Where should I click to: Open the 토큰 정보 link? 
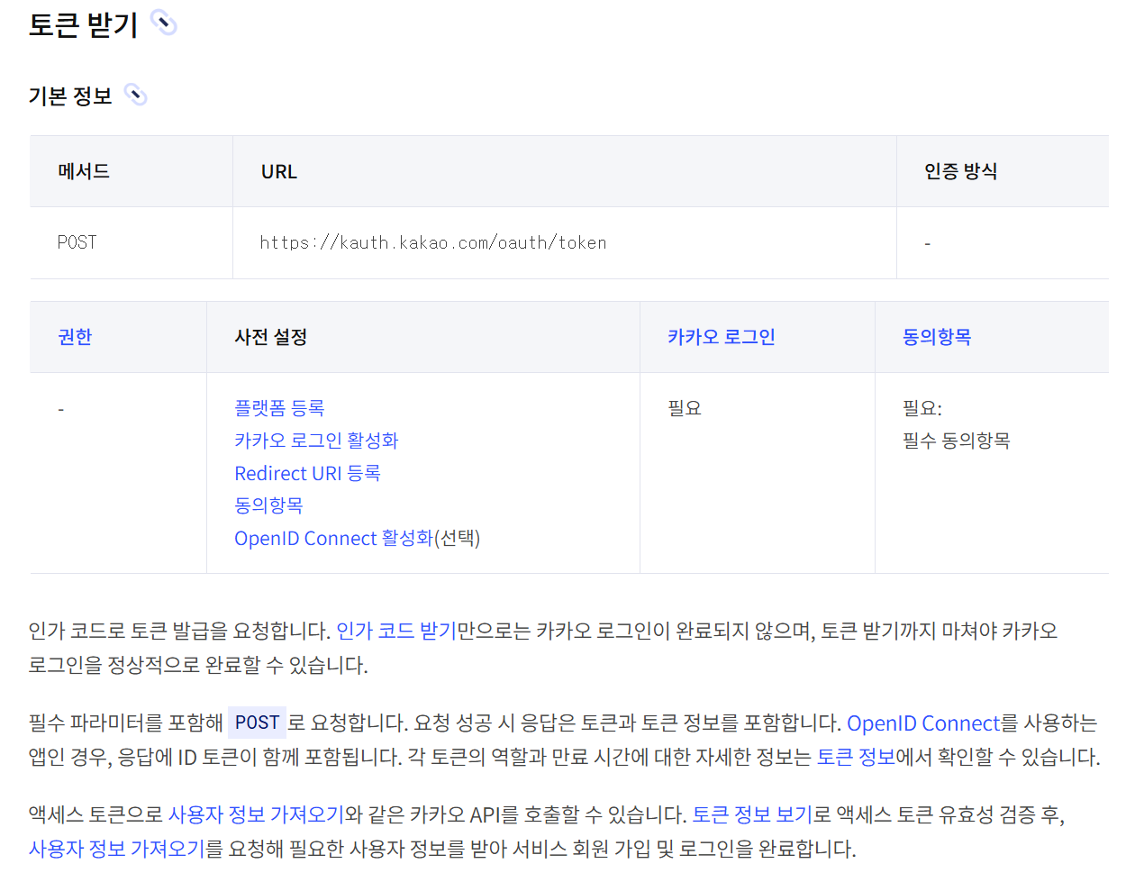pyautogui.click(x=856, y=757)
